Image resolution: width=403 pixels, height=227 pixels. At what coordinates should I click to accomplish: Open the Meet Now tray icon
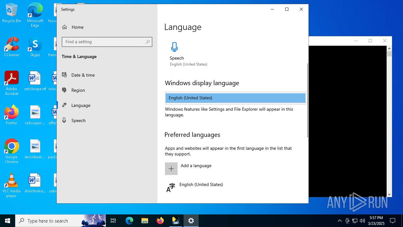(347, 221)
